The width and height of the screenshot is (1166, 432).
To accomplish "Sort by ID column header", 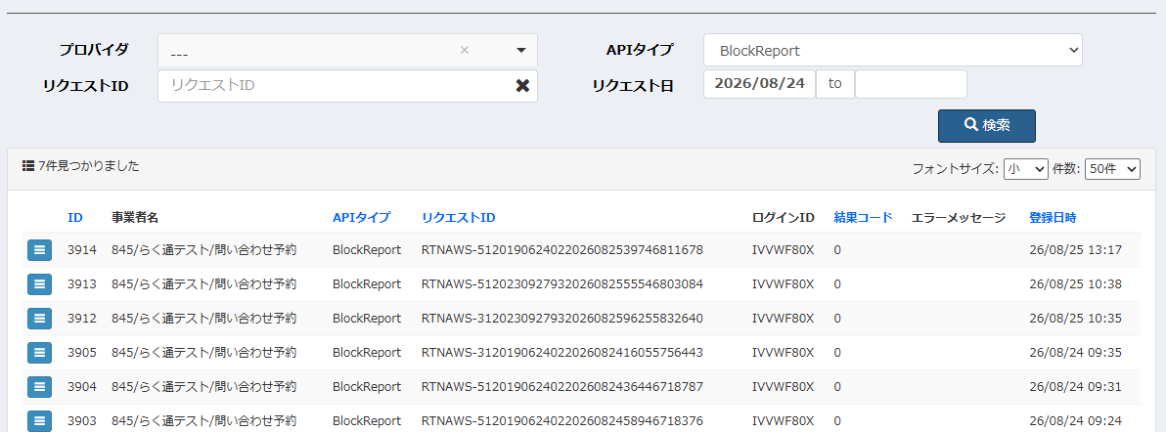I will [75, 218].
